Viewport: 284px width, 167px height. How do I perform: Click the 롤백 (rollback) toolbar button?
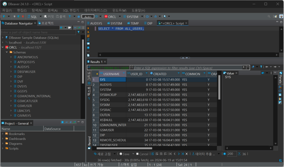coord(61,16)
